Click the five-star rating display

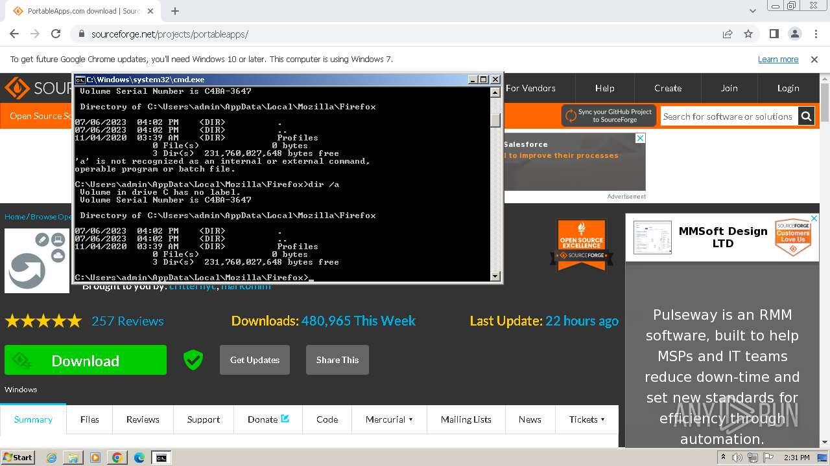pyautogui.click(x=43, y=321)
